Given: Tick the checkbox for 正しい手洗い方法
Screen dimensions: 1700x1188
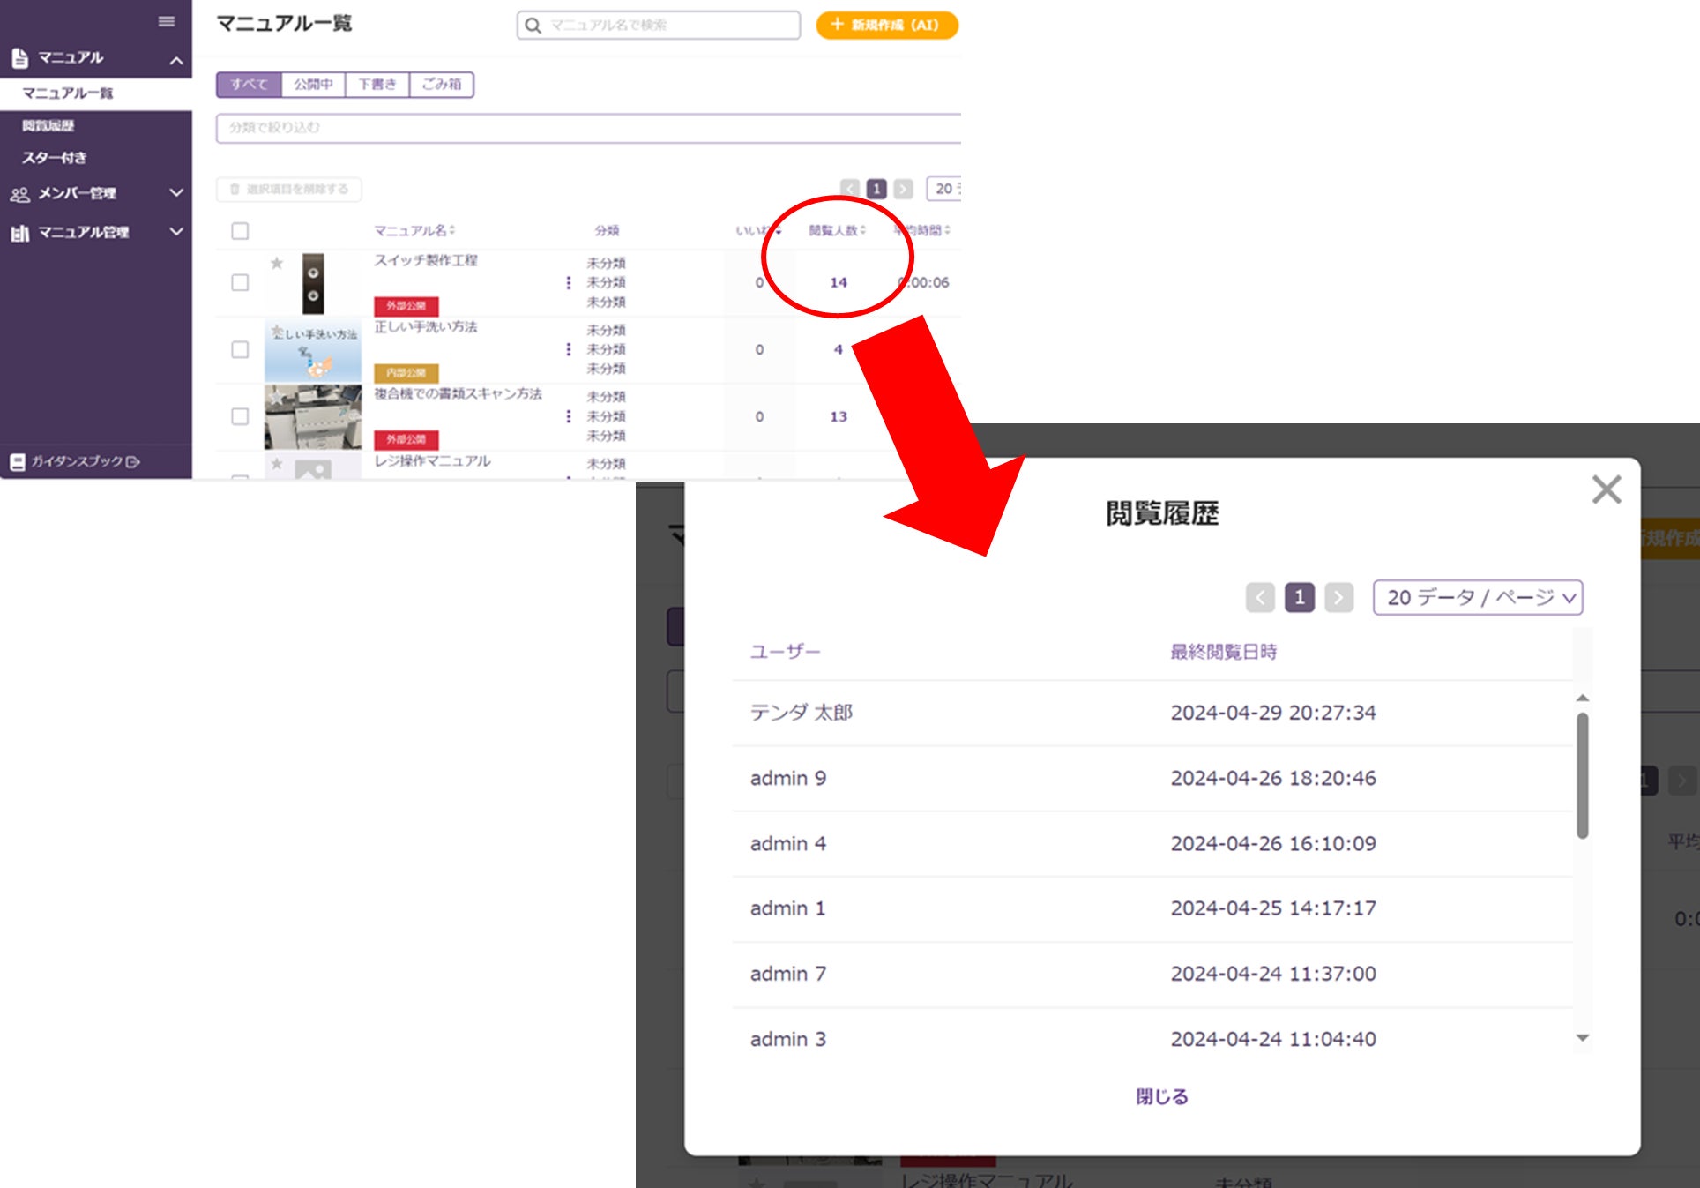Looking at the screenshot, I should (x=240, y=349).
